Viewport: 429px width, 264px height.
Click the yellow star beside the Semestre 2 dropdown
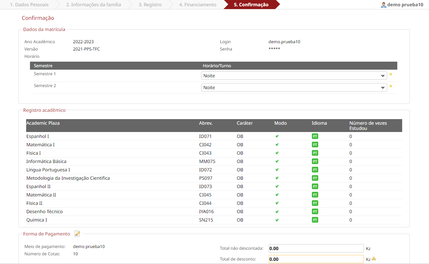[391, 86]
